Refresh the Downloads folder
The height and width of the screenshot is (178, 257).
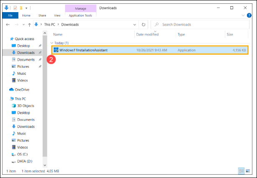144,25
